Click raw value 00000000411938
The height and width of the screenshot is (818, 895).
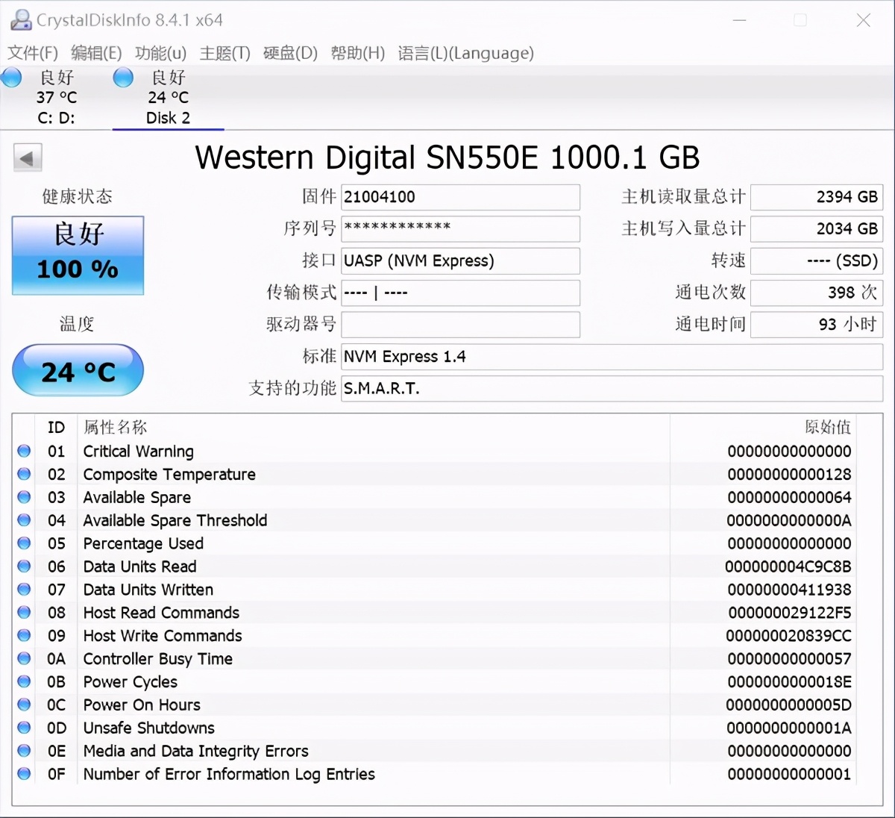[x=789, y=590]
